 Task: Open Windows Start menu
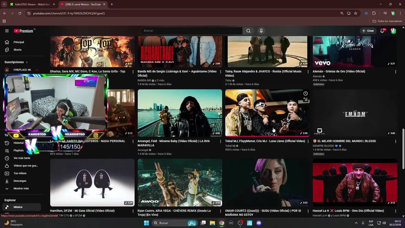[146, 223]
